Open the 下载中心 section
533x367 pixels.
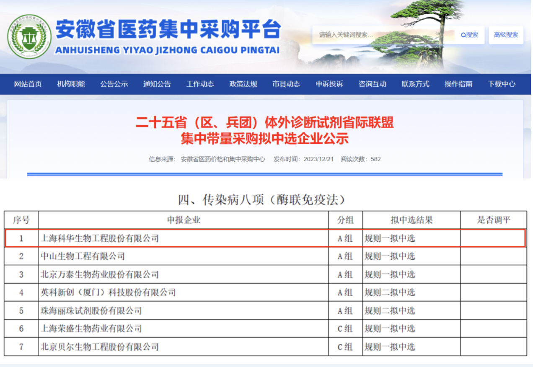coord(502,84)
